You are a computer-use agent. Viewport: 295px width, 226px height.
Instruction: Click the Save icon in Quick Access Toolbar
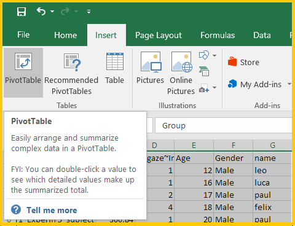22,12
